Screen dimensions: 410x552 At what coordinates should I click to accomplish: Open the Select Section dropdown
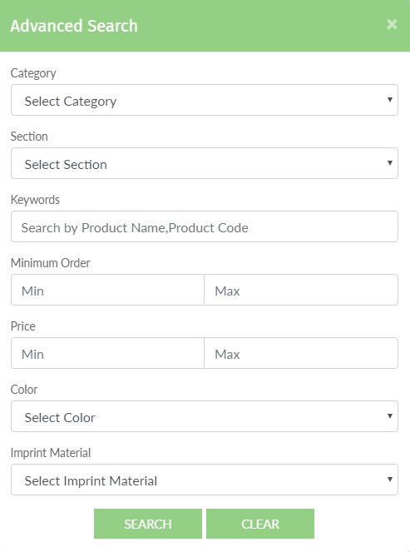point(205,163)
